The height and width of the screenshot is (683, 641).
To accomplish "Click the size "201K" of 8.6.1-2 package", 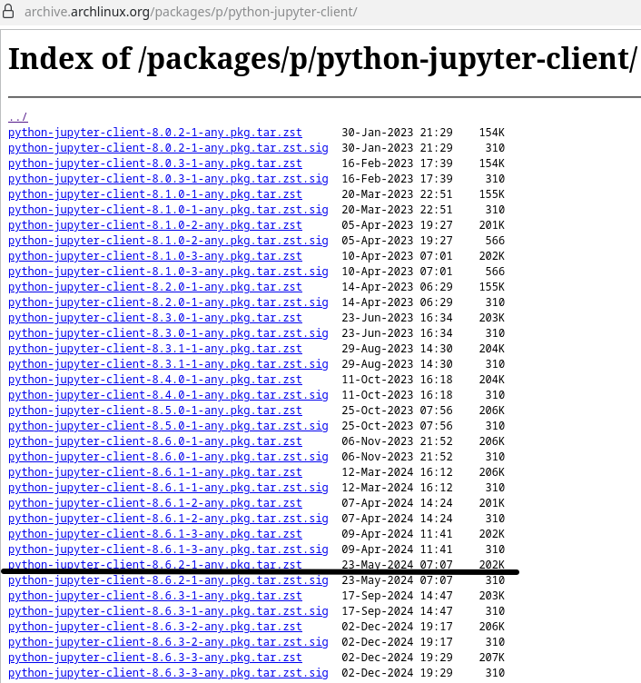I will [491, 503].
